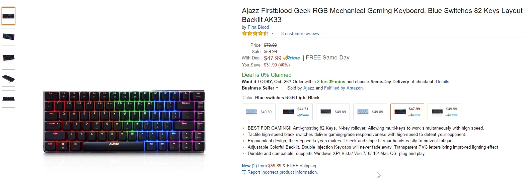526x179 pixels.
Task: Click the star rating icon
Action: [x=255, y=33]
